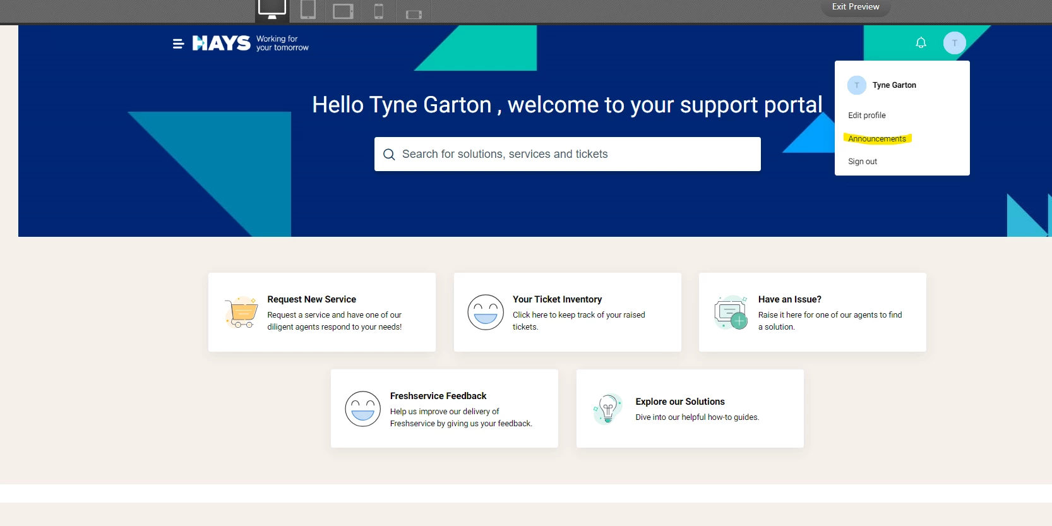
Task: Click the search magnifier icon
Action: click(389, 155)
